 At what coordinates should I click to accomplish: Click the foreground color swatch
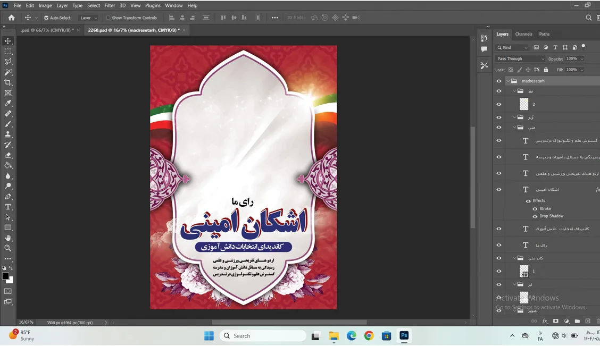click(5, 276)
